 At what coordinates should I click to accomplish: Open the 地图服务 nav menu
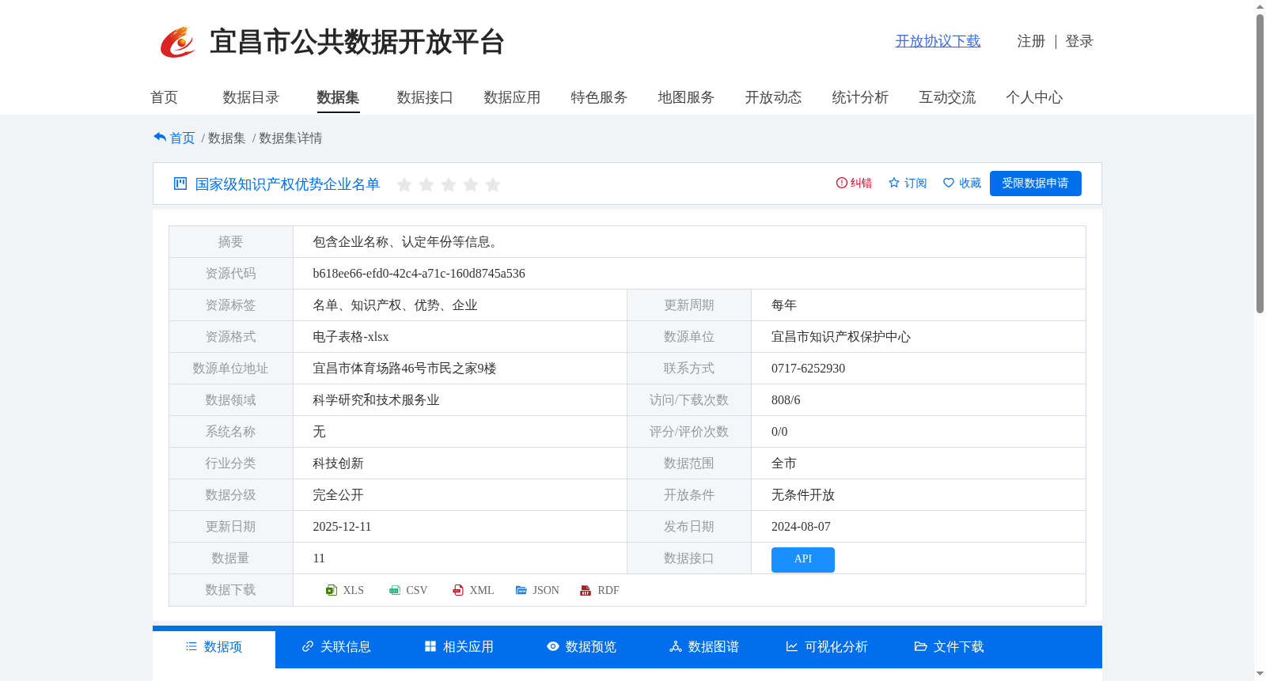pyautogui.click(x=686, y=97)
